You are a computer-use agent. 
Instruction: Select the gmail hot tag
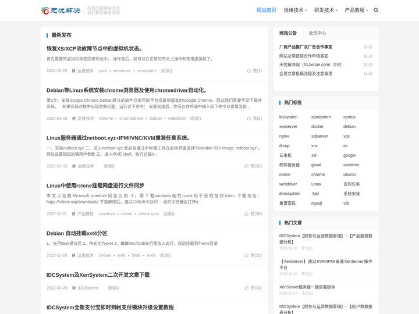pos(316,165)
